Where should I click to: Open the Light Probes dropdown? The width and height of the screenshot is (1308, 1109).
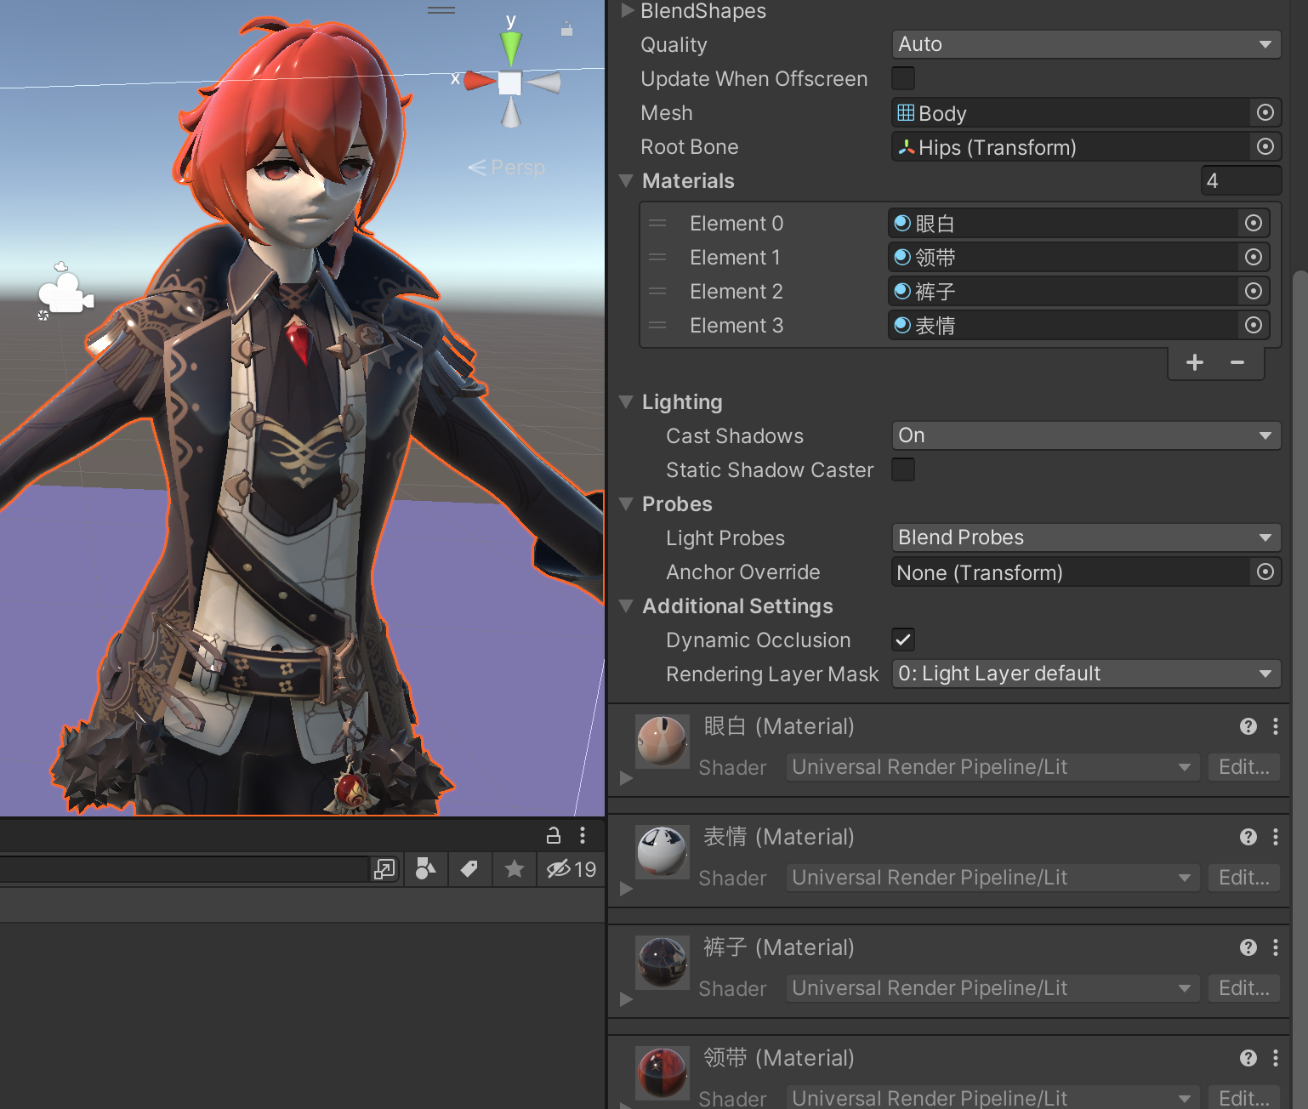pos(1085,537)
